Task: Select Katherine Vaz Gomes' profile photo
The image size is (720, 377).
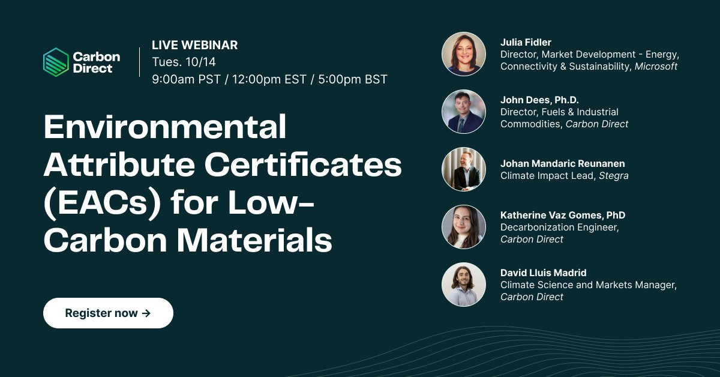Action: coord(464,227)
